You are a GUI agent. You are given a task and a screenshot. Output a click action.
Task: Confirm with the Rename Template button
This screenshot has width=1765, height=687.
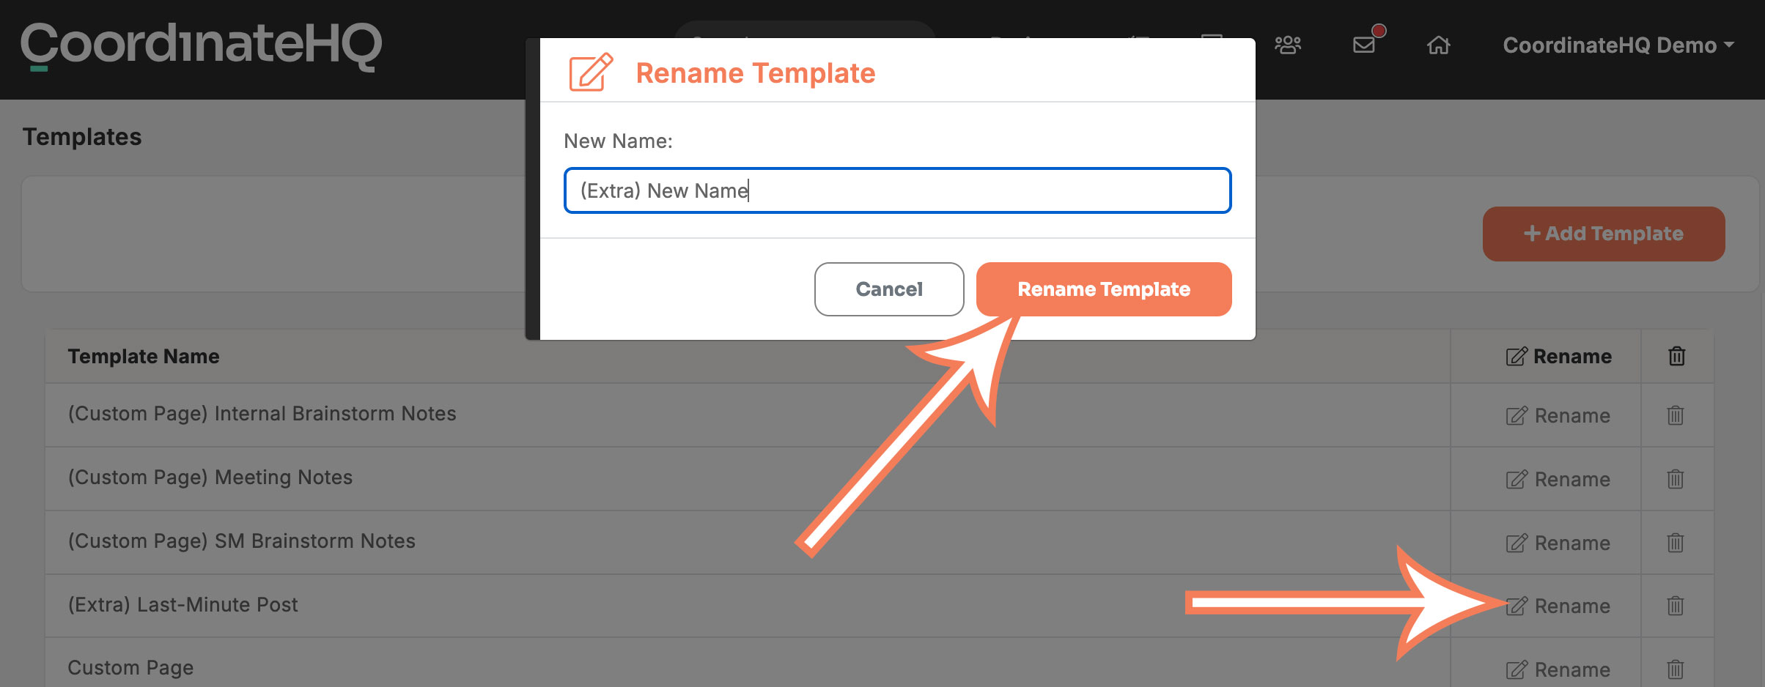click(1104, 289)
